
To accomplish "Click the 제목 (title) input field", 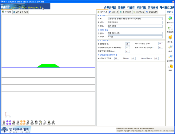I will 135,19.
